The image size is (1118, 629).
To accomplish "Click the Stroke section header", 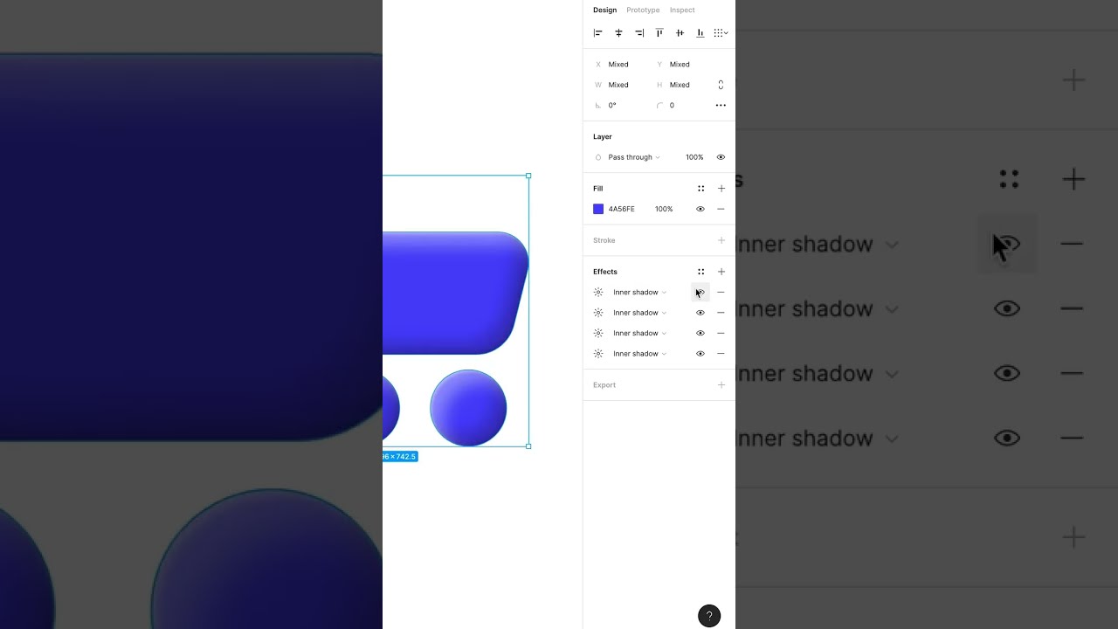I will point(604,240).
